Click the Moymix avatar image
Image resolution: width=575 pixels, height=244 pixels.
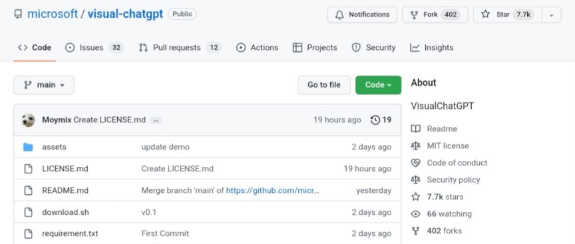28,120
